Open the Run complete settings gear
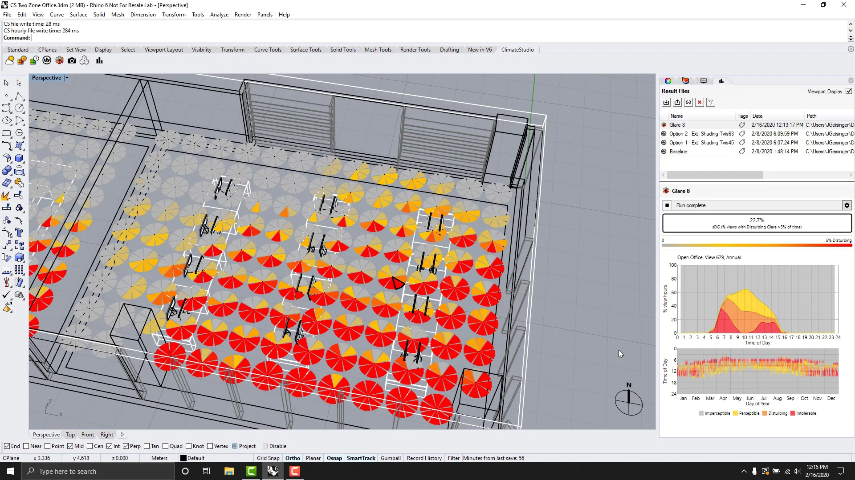This screenshot has width=855, height=480. coord(847,205)
